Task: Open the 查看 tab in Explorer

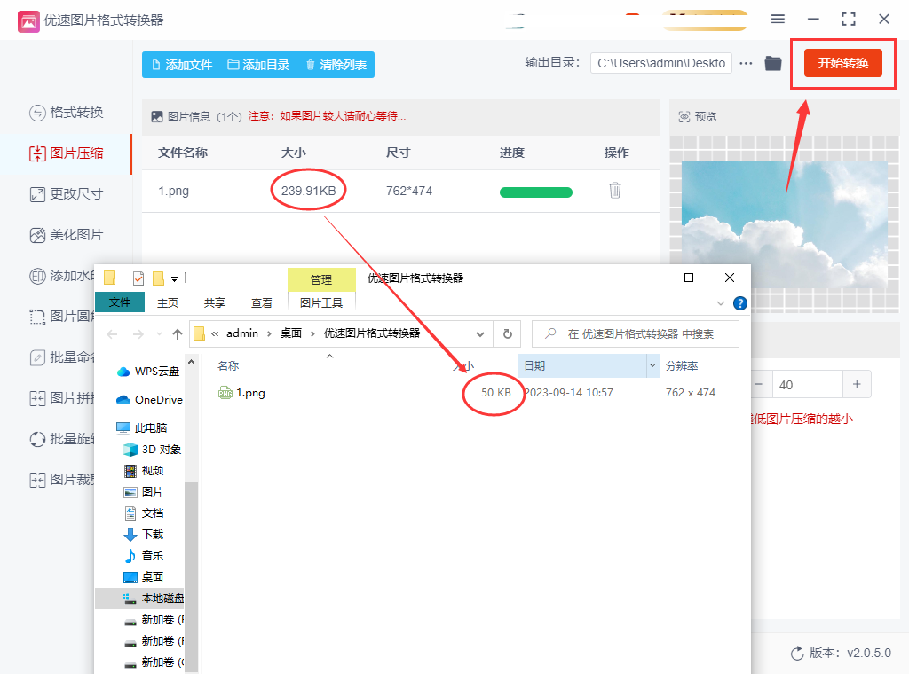Action: coord(262,302)
